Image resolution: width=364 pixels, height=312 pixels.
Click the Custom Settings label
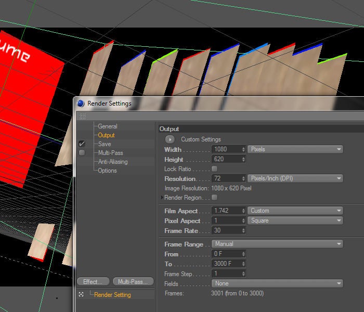(201, 139)
